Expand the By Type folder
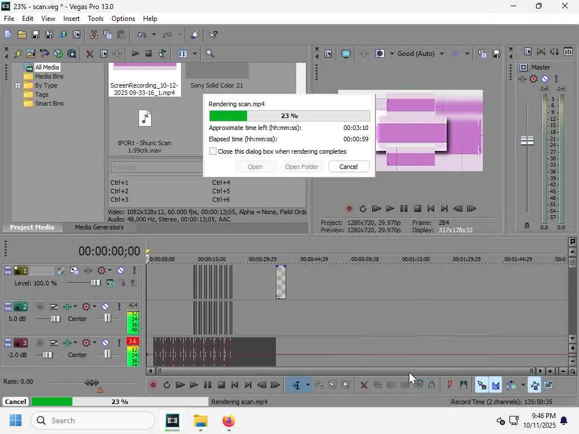The height and width of the screenshot is (434, 579). click(x=18, y=86)
